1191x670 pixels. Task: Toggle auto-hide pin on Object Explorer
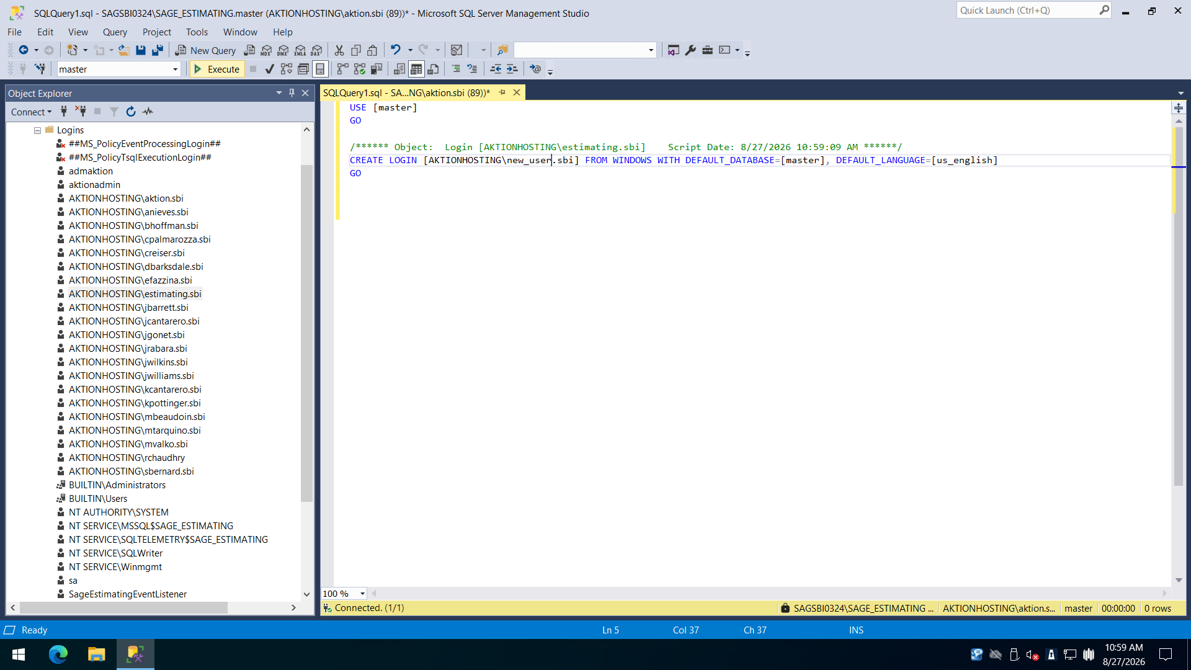(292, 93)
